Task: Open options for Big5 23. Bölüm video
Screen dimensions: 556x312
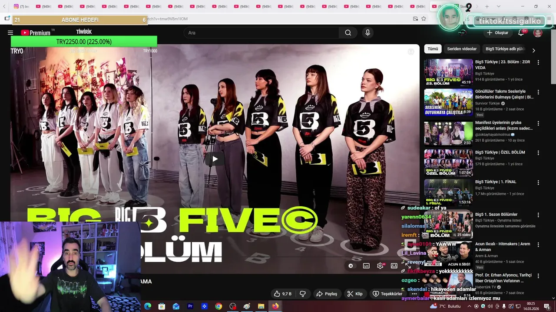Action: [538, 62]
